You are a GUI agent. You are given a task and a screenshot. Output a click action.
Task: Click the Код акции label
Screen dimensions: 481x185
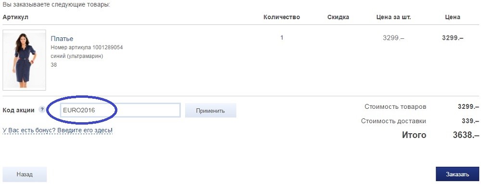[18, 110]
